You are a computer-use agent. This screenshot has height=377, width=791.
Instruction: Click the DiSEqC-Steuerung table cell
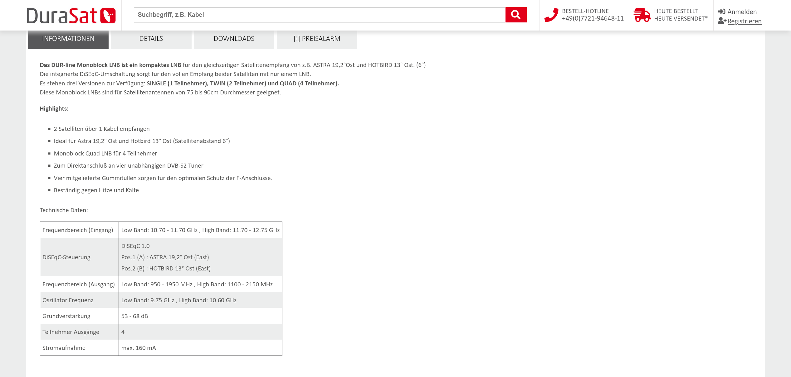66,257
